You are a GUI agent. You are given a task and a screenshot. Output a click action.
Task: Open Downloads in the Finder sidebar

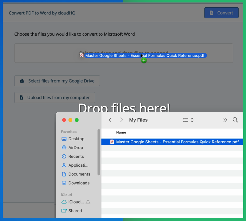(x=75, y=183)
